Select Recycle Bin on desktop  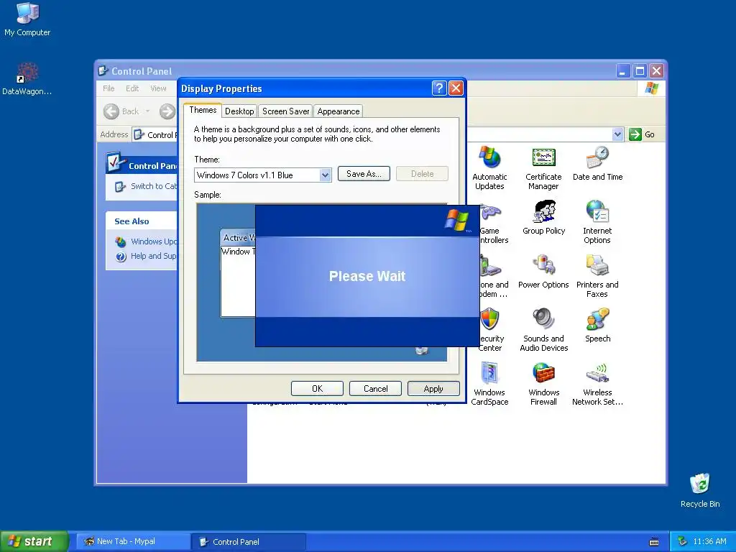point(700,490)
